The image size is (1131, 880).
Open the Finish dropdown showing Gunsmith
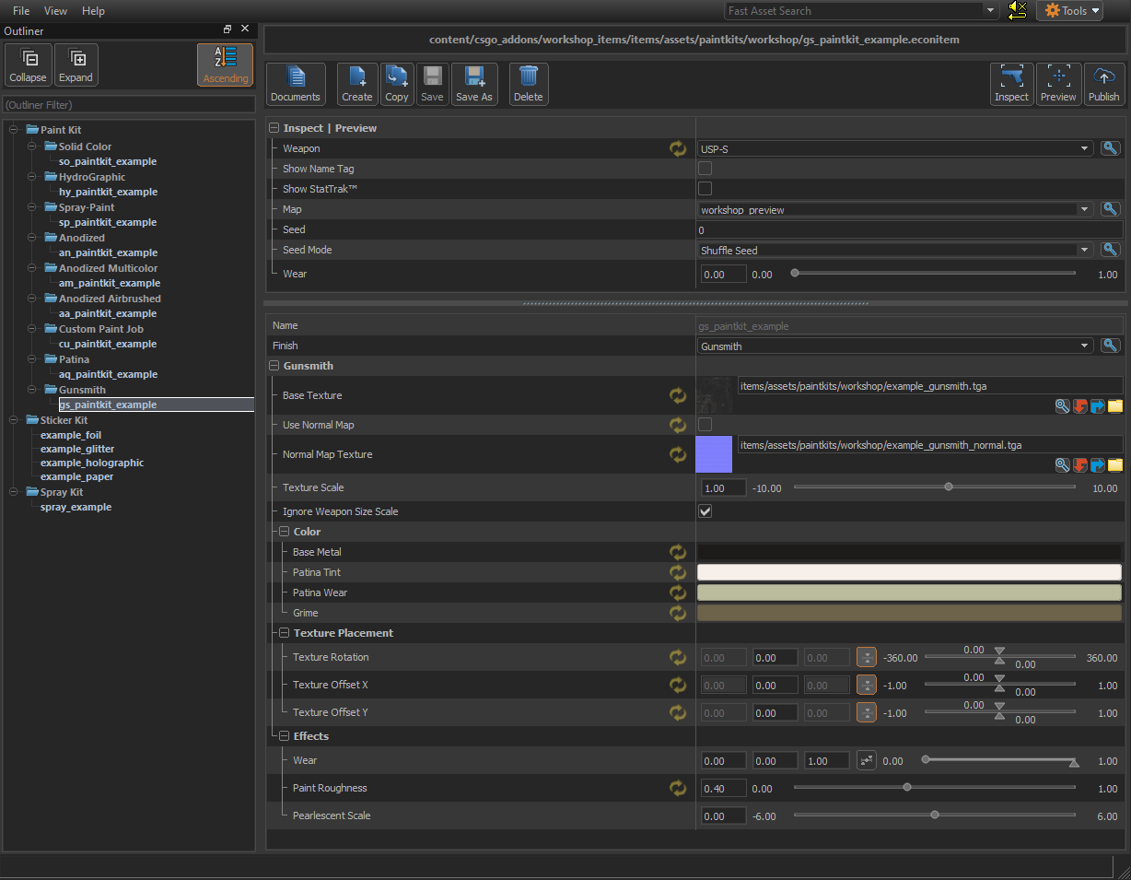[x=894, y=346]
